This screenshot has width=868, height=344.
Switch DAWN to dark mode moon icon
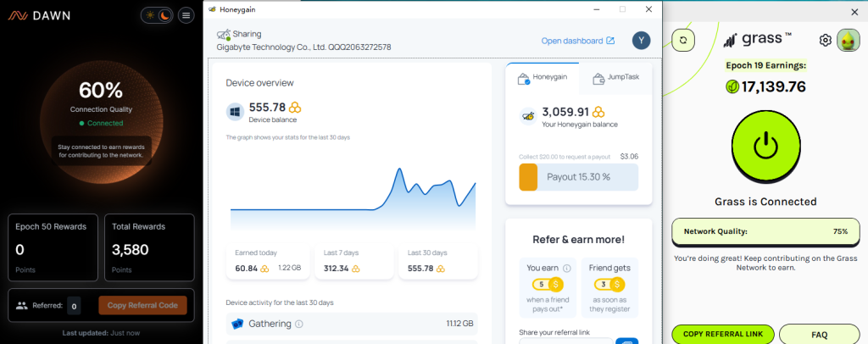click(165, 15)
